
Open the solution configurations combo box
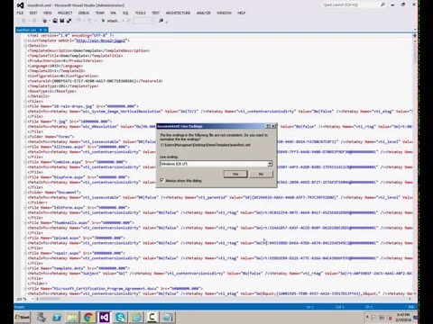143,21
